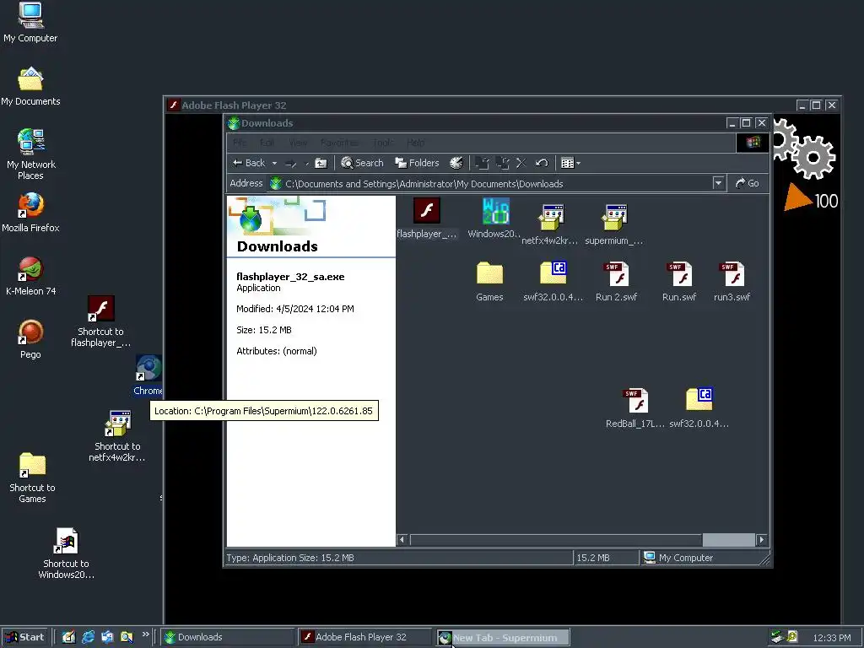Expand quick launch overflow chevron

(145, 634)
